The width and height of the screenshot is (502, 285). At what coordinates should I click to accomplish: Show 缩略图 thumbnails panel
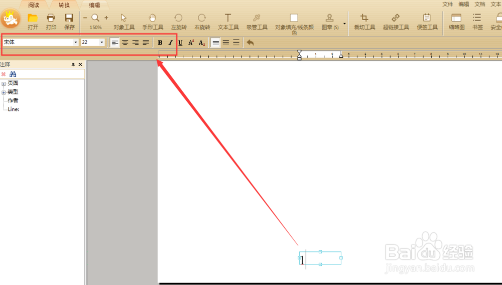click(456, 22)
